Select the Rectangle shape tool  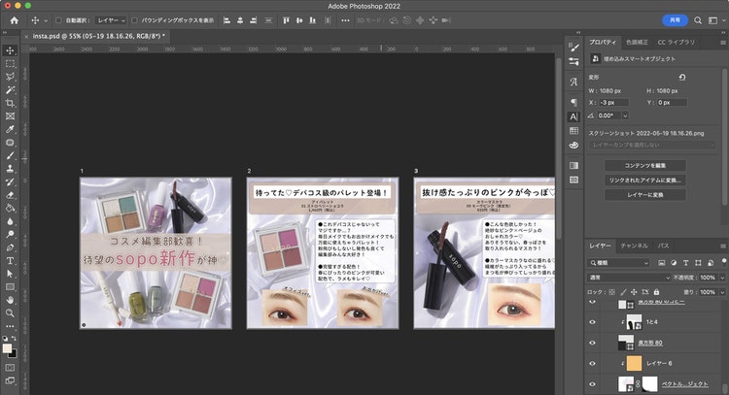tap(10, 287)
